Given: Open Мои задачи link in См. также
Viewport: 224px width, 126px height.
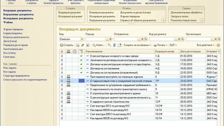Looking at the screenshot, I should pyautogui.click(x=10, y=68).
